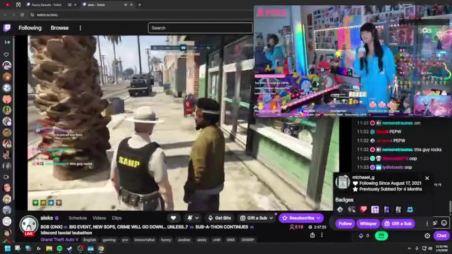Mute the aleks tab audio icon

coord(126,5)
